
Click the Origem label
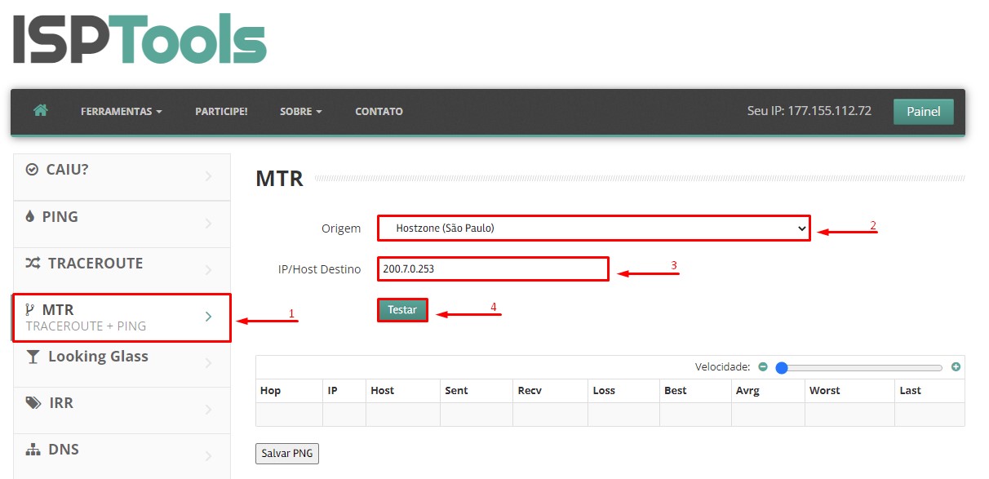coord(341,228)
